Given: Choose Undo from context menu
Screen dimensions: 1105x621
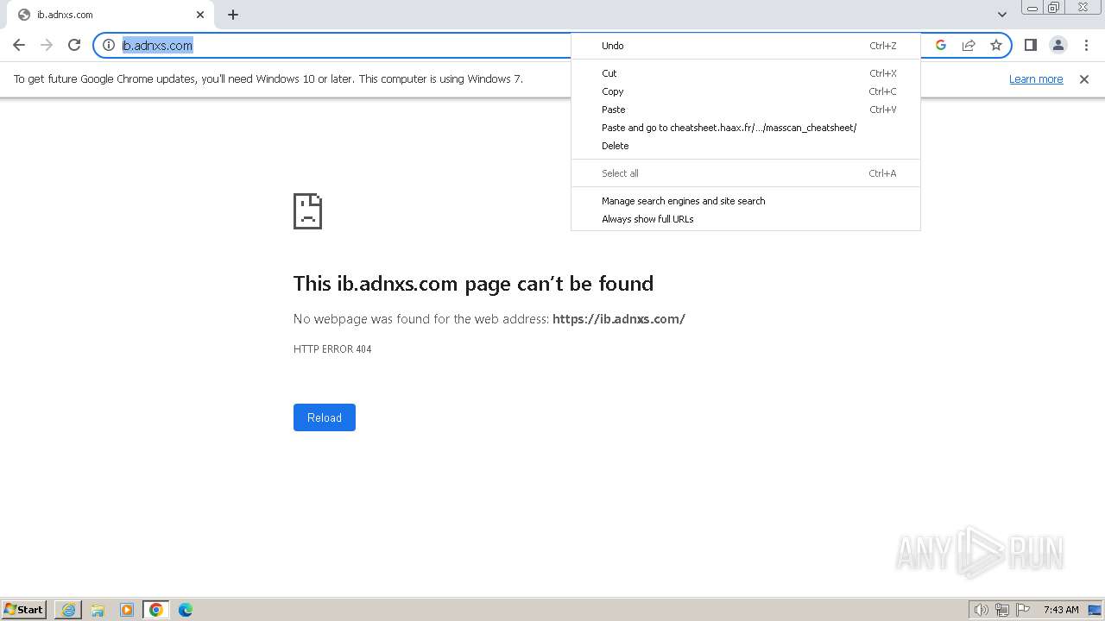Looking at the screenshot, I should tap(746, 46).
